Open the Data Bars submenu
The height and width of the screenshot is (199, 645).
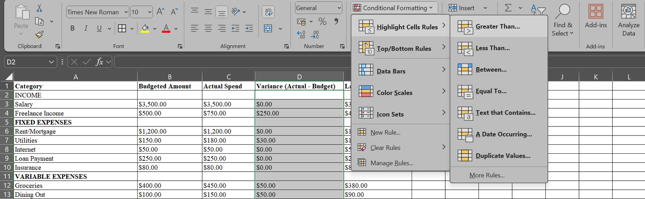(401, 71)
